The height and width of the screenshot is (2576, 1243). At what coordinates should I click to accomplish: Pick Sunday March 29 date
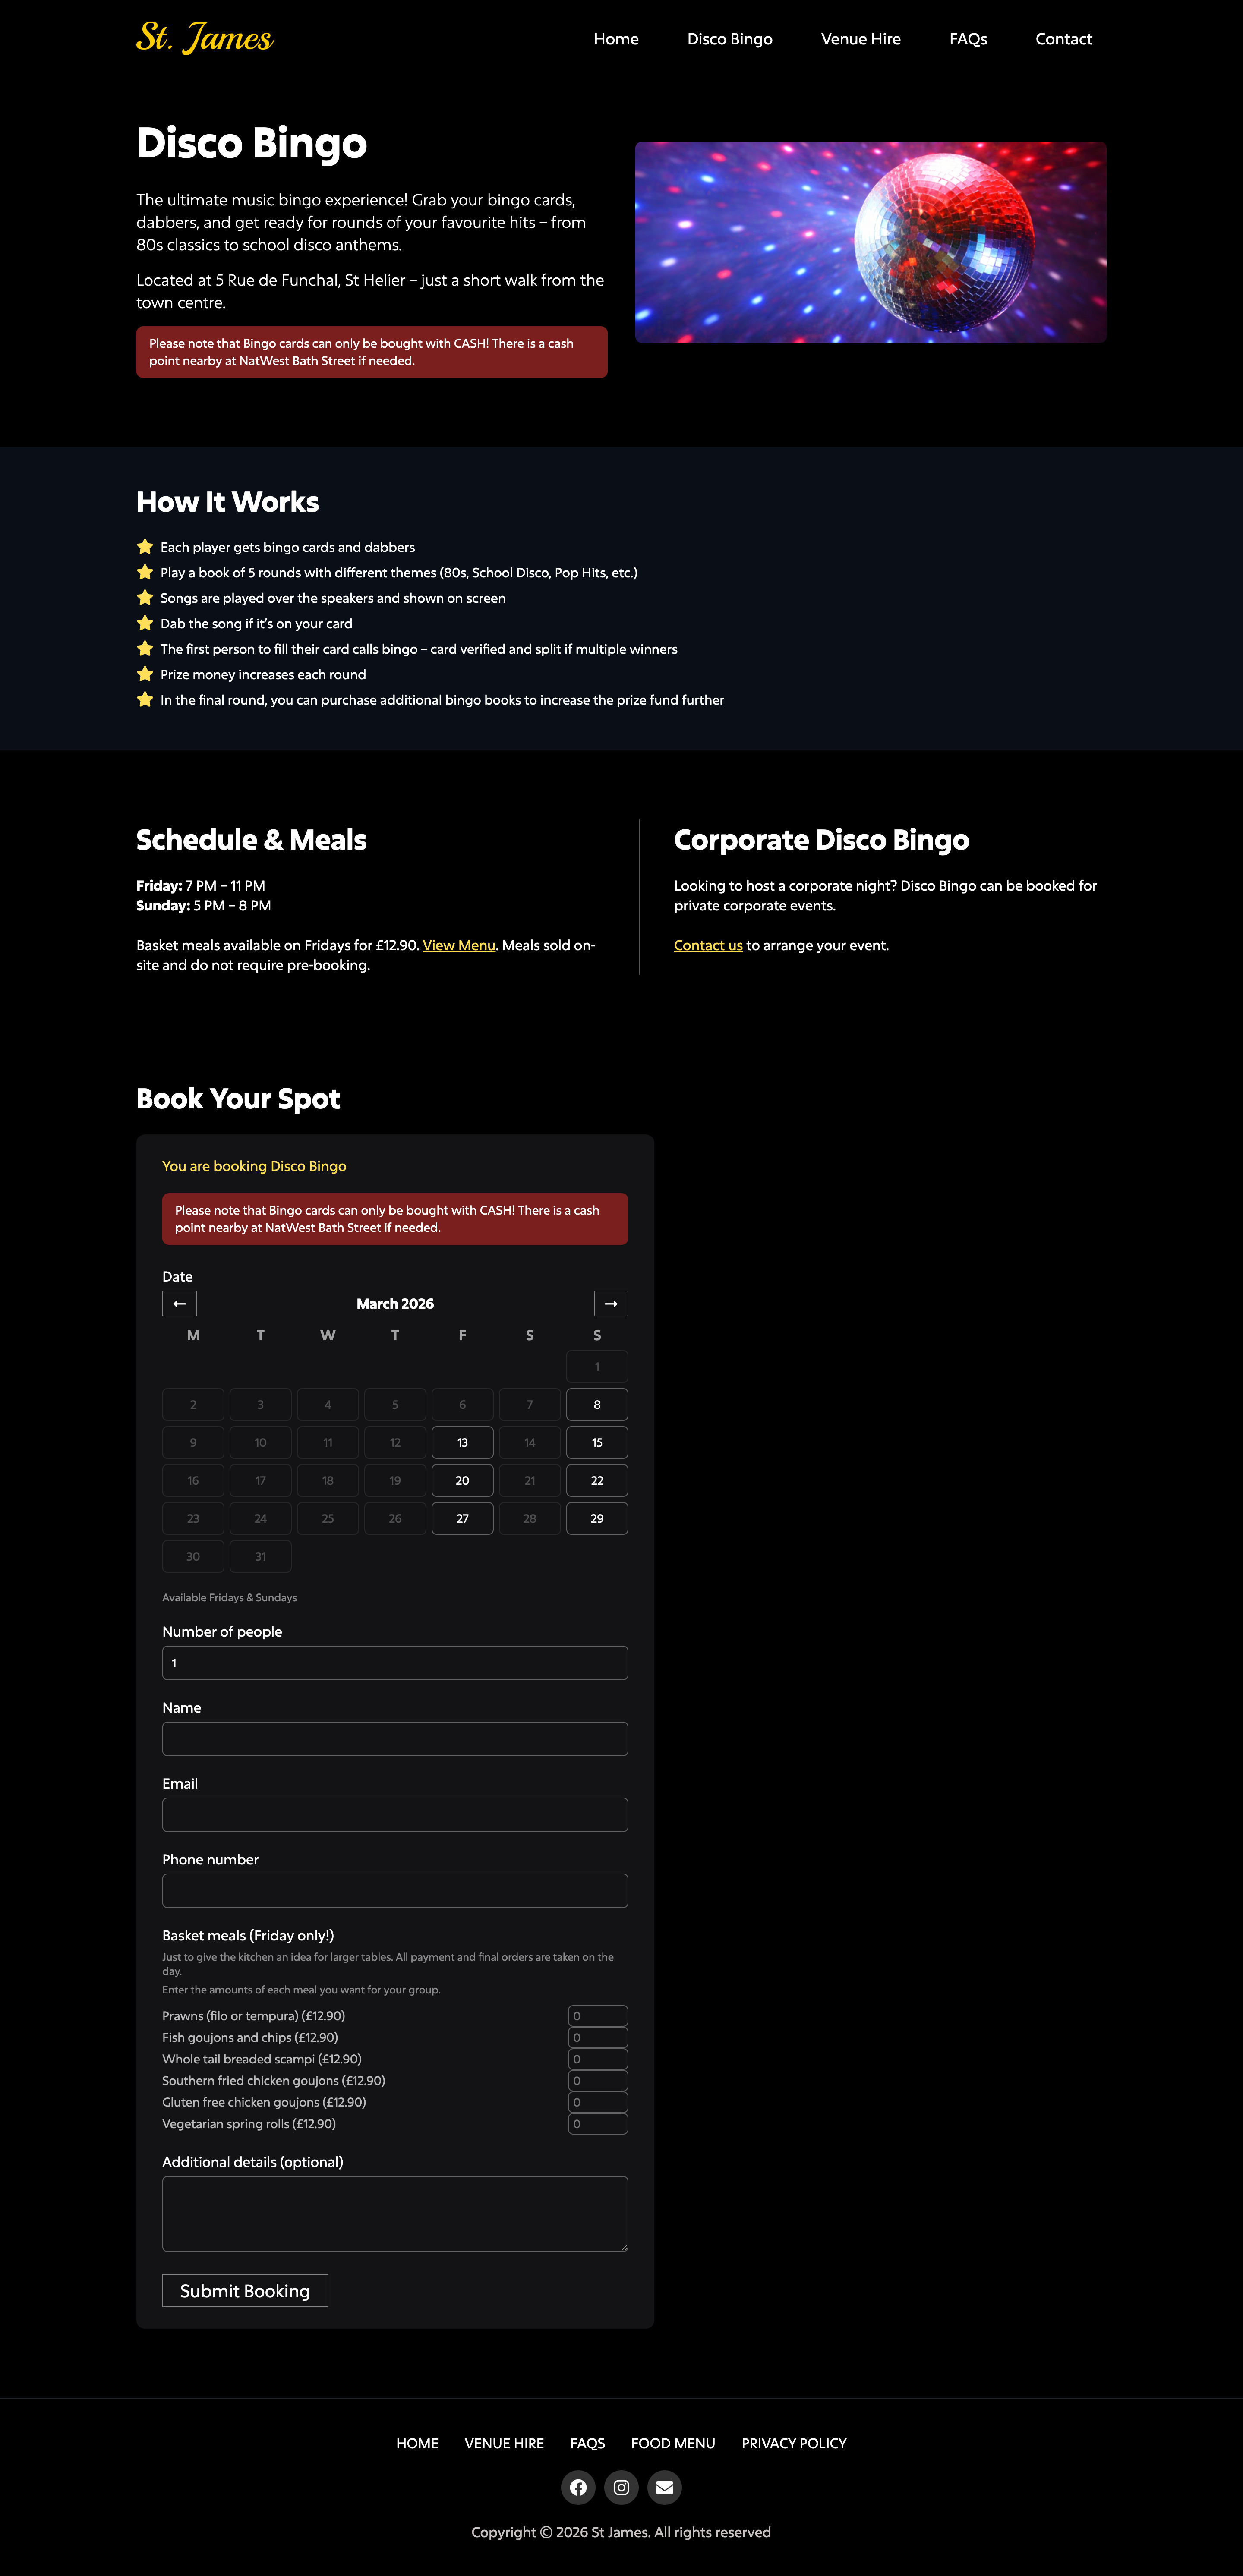[x=597, y=1518]
